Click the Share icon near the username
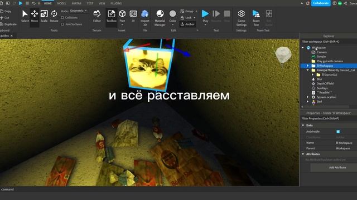The height and width of the screenshot is (200, 357). [345, 3]
